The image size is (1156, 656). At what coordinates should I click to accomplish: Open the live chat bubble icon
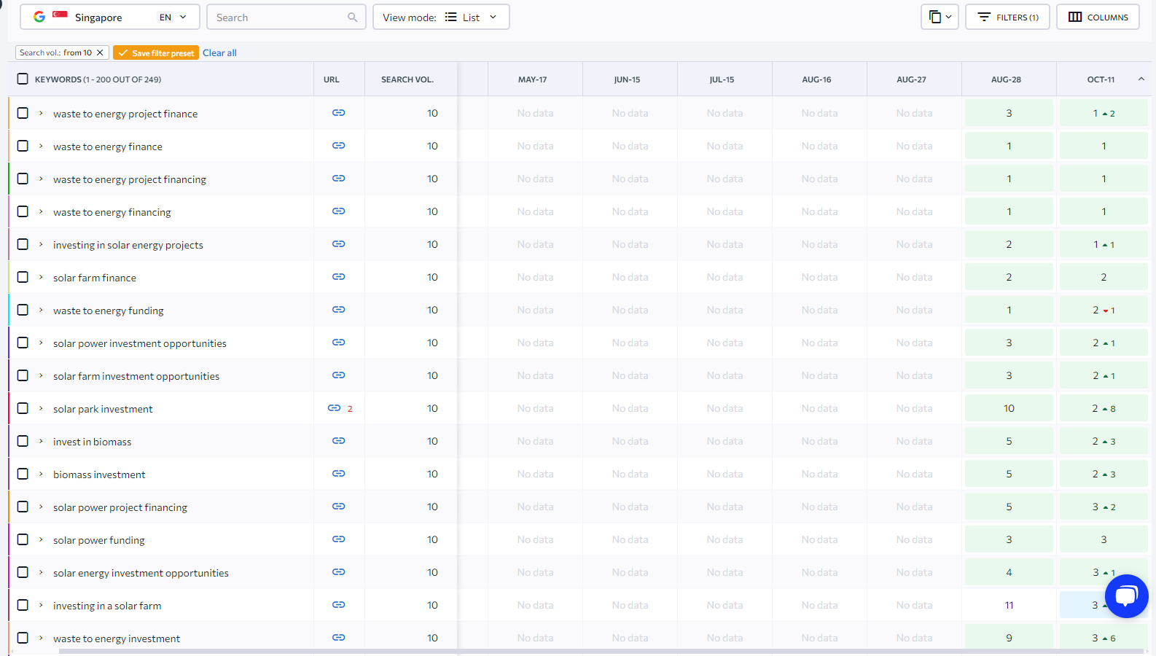[x=1126, y=596]
